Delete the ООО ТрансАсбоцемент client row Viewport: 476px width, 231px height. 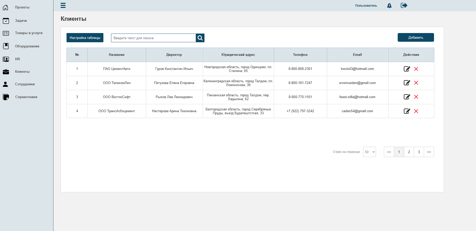tap(416, 111)
